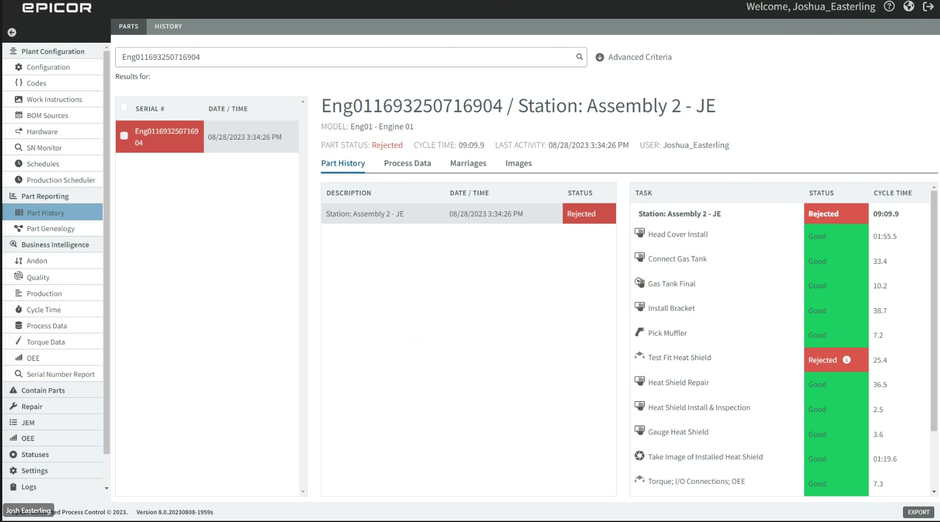The width and height of the screenshot is (940, 522).
Task: Expand Advanced Criteria options
Action: (633, 57)
